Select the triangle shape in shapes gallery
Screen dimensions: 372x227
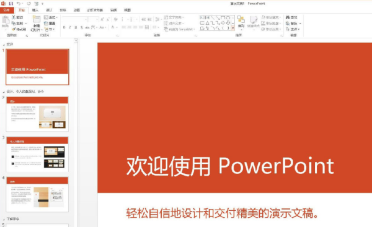point(207,23)
